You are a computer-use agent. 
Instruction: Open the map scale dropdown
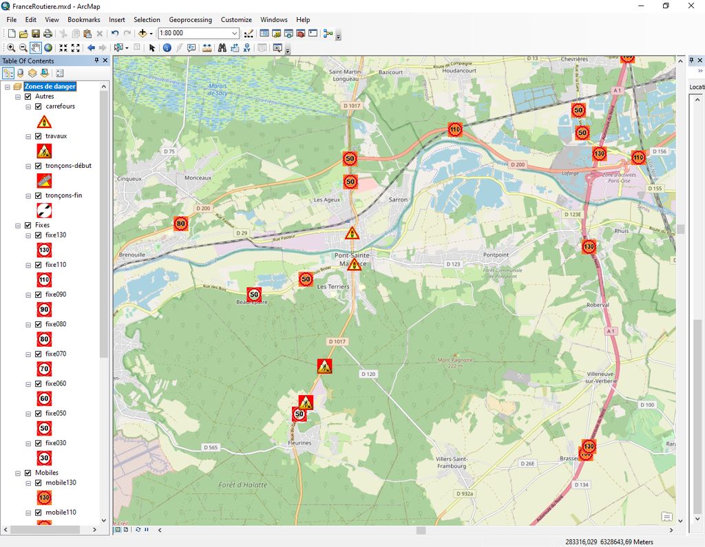pyautogui.click(x=234, y=33)
